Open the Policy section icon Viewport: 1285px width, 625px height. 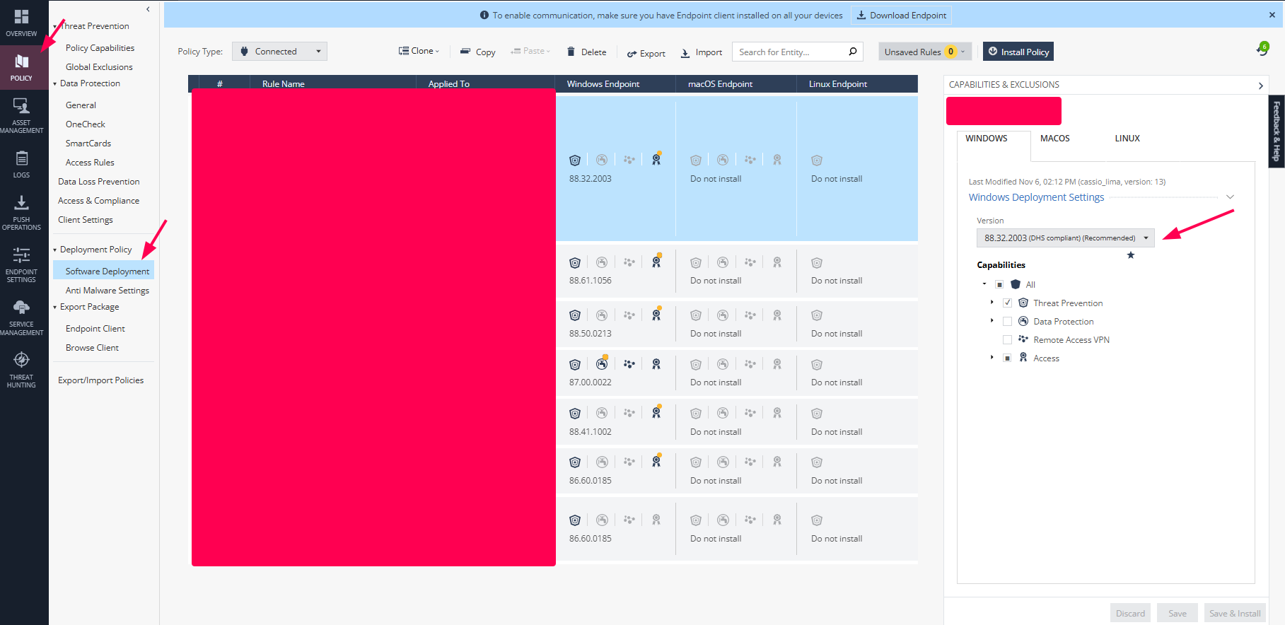click(21, 61)
